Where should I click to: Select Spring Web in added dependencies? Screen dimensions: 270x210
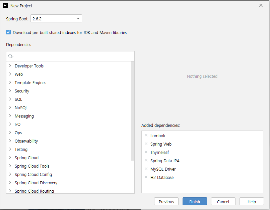[161, 144]
